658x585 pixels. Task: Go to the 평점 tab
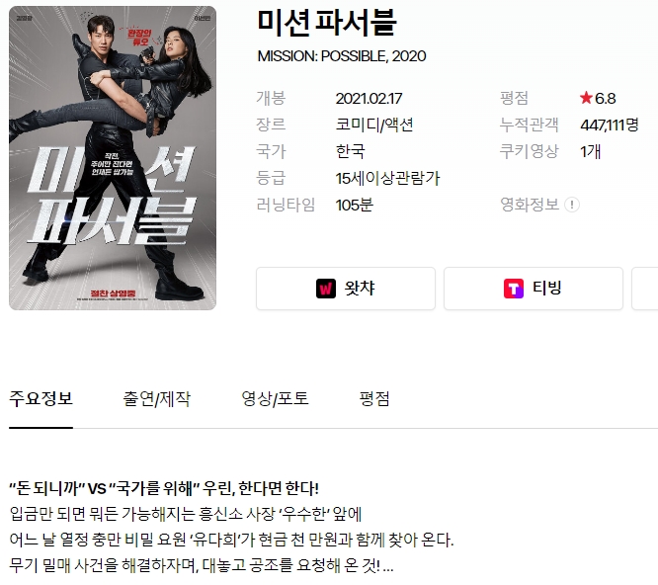point(374,398)
